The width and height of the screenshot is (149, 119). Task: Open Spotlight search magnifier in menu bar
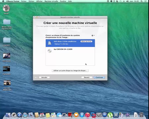tap(142, 1)
